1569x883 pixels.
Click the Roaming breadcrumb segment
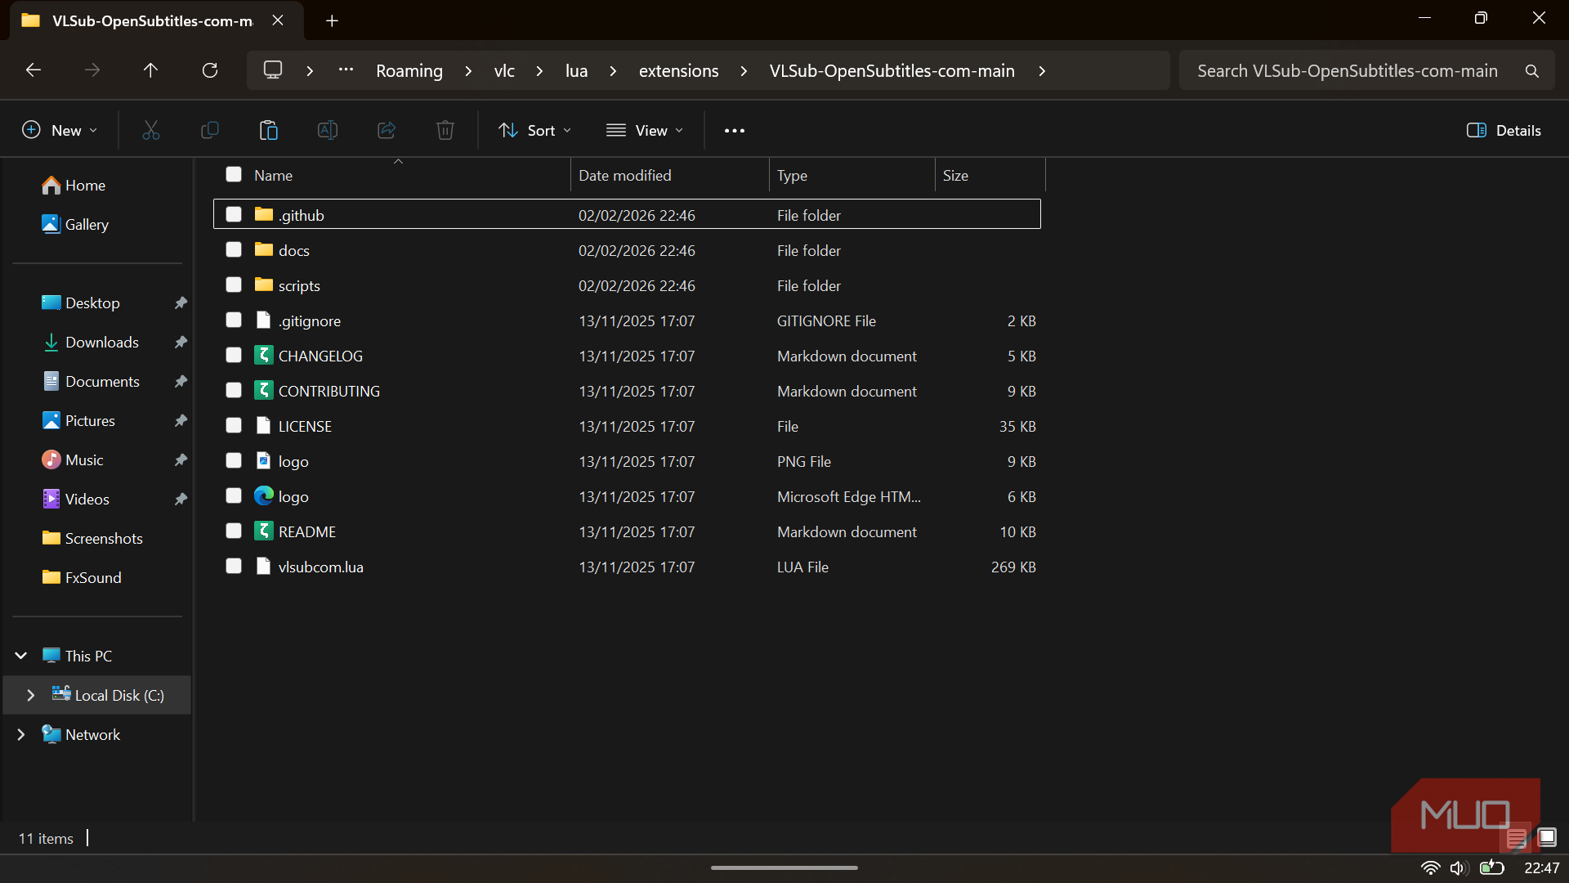[409, 71]
